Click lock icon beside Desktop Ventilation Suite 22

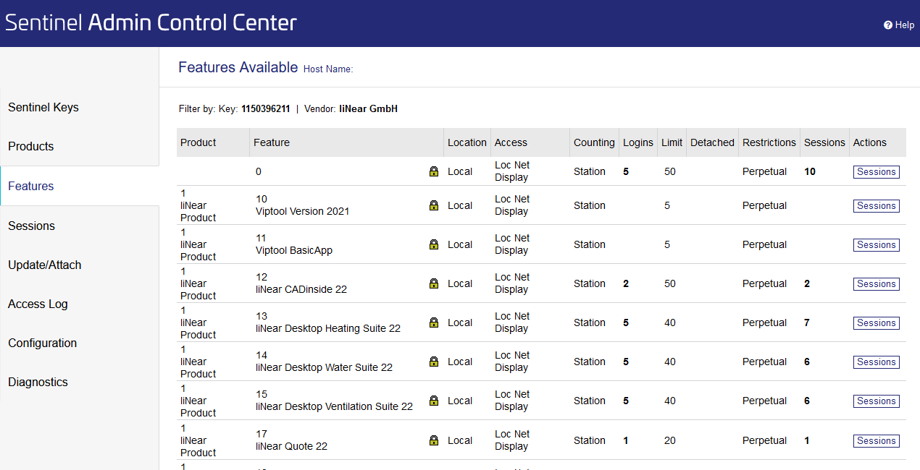click(434, 401)
